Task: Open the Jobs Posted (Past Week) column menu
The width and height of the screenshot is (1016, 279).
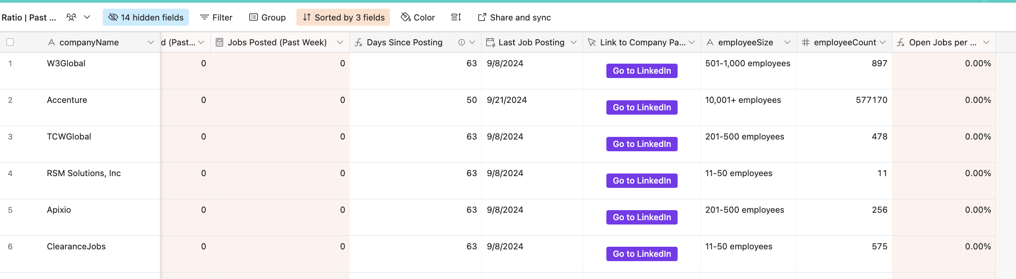Action: coord(340,42)
